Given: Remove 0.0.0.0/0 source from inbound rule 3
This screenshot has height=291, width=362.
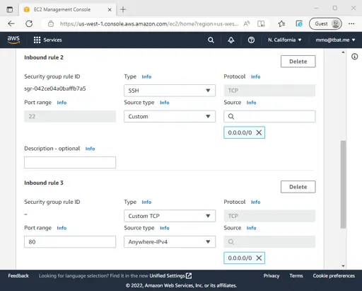Looking at the screenshot, I should pyautogui.click(x=259, y=258).
